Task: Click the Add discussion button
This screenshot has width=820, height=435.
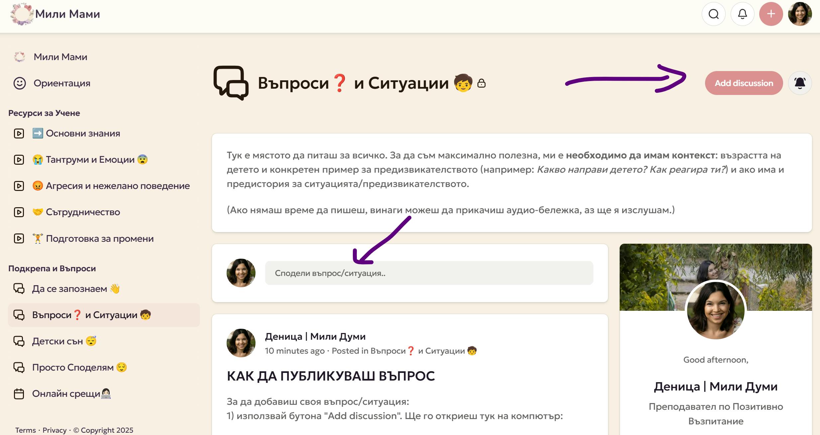Action: [x=744, y=83]
